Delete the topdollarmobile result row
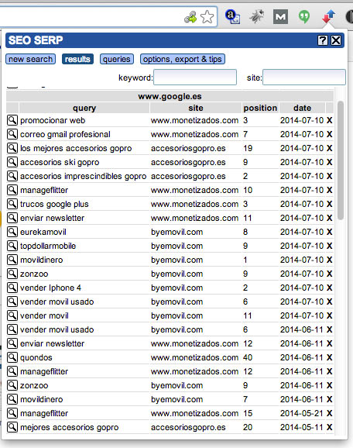This screenshot has width=353, height=448. coord(329,246)
